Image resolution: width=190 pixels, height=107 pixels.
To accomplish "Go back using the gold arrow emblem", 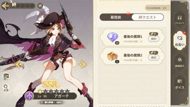I will [x=5, y=6].
